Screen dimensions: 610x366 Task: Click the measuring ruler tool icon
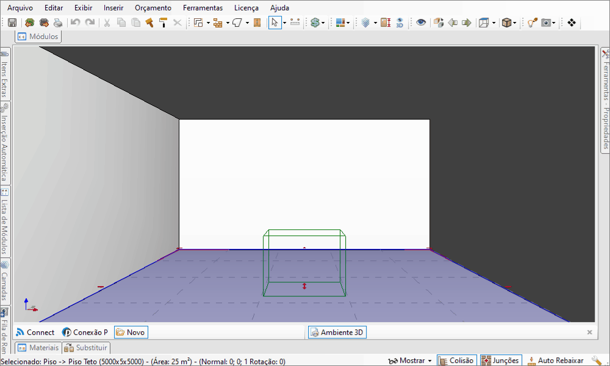295,23
